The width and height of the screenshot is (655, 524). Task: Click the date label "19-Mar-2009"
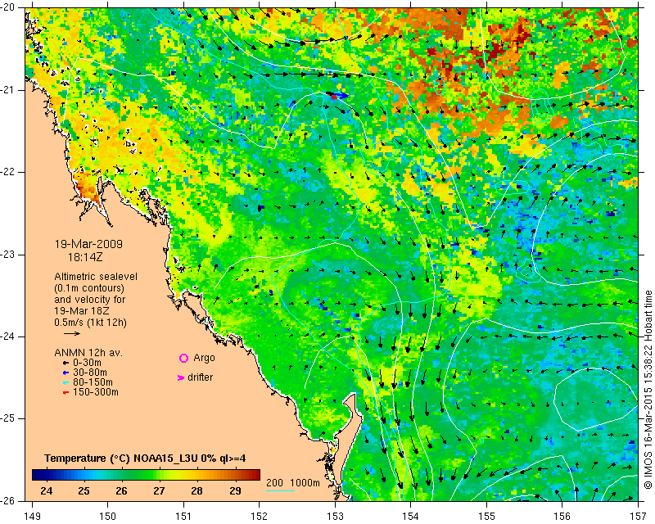click(x=88, y=244)
